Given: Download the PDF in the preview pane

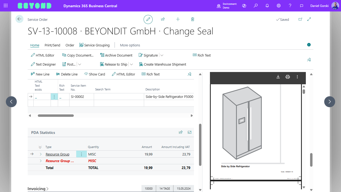Looking at the screenshot, I should click(x=278, y=77).
